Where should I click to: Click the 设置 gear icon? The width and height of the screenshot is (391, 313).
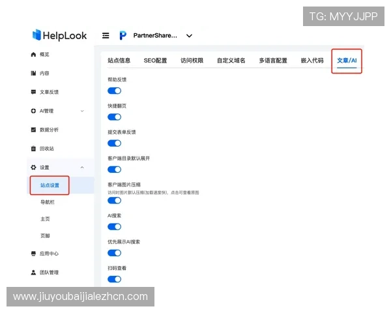tap(33, 167)
